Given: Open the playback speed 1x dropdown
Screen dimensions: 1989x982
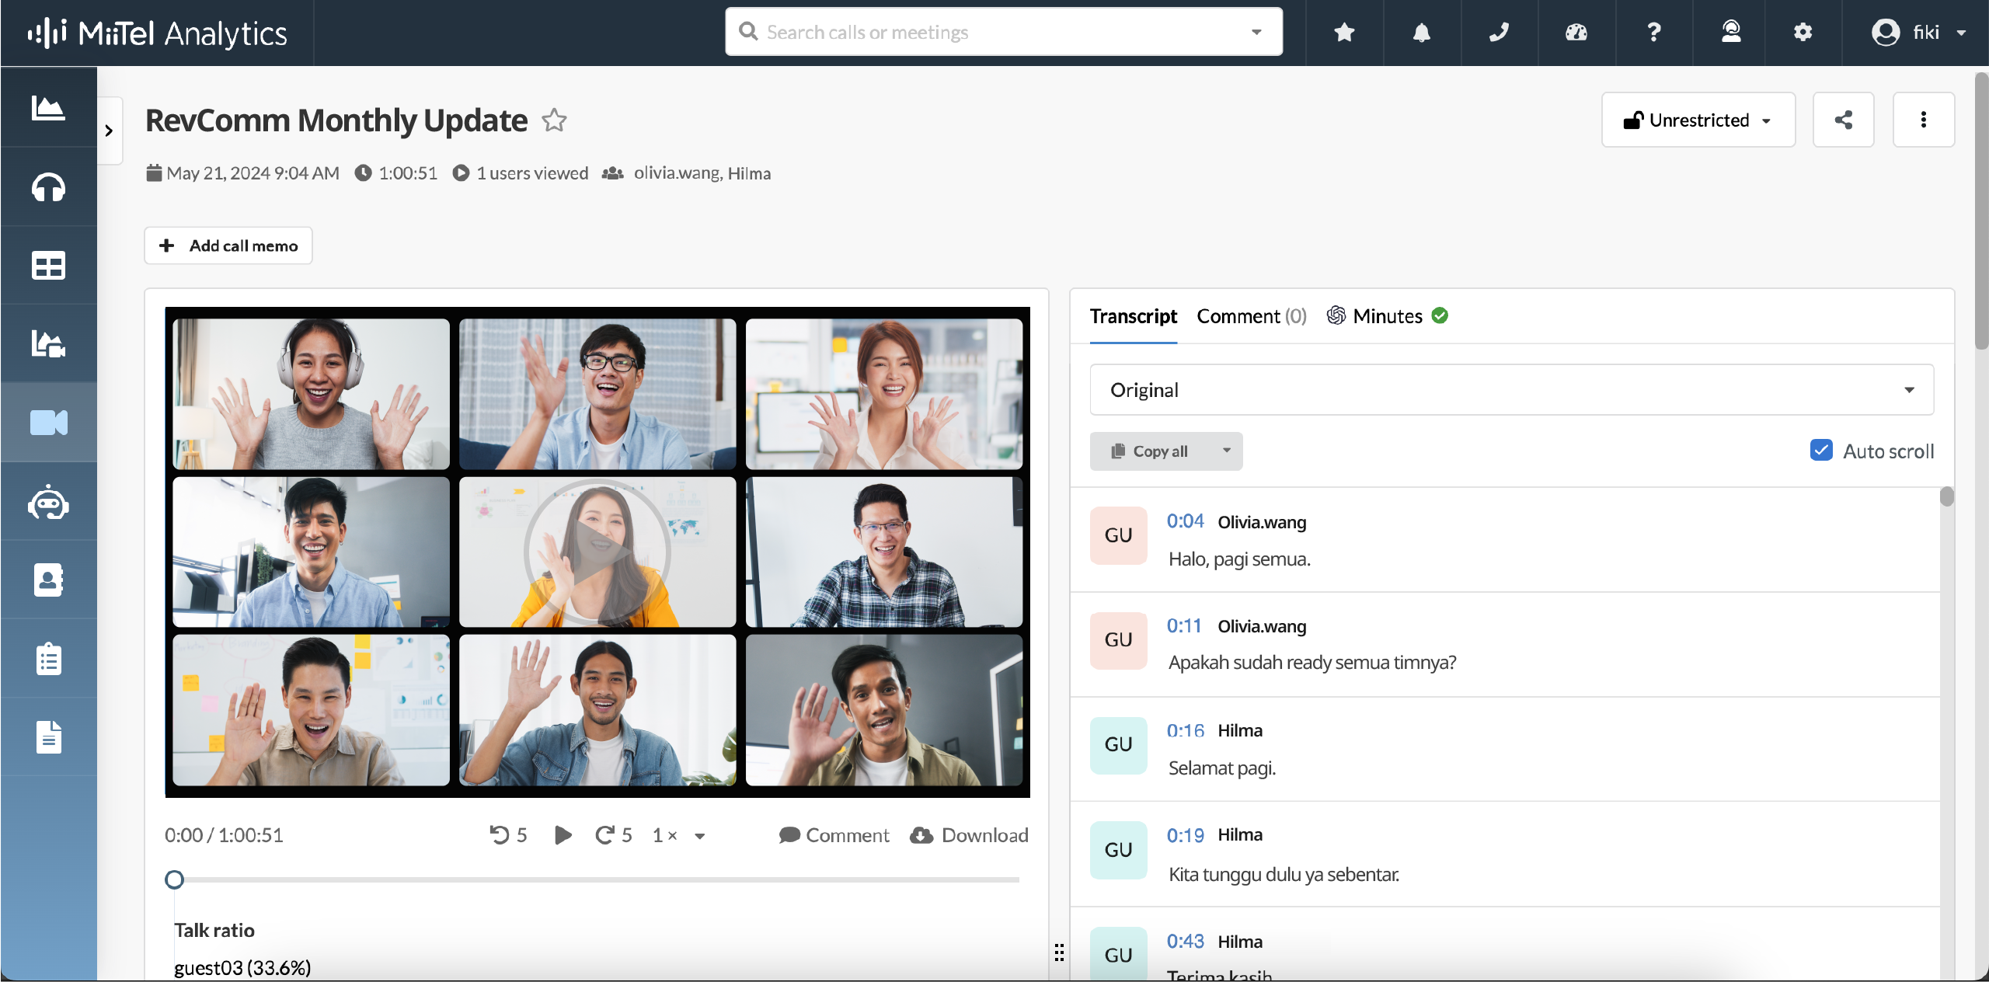Looking at the screenshot, I should (678, 835).
